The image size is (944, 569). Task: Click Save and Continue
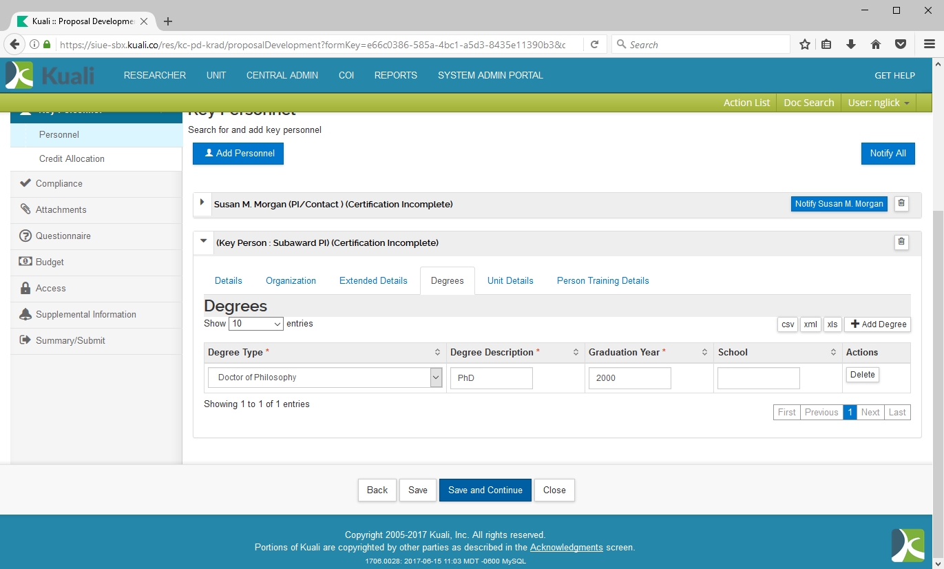pos(485,490)
